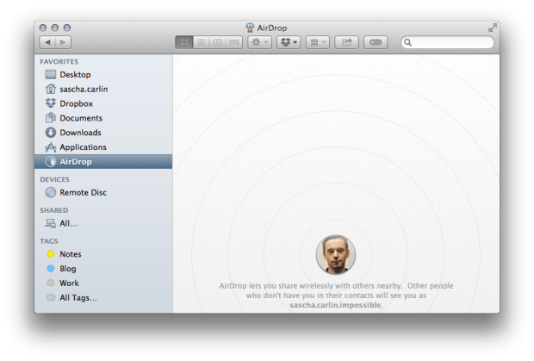This screenshot has width=534, height=361.
Task: Open Desktop in the sidebar
Action: pos(103,75)
